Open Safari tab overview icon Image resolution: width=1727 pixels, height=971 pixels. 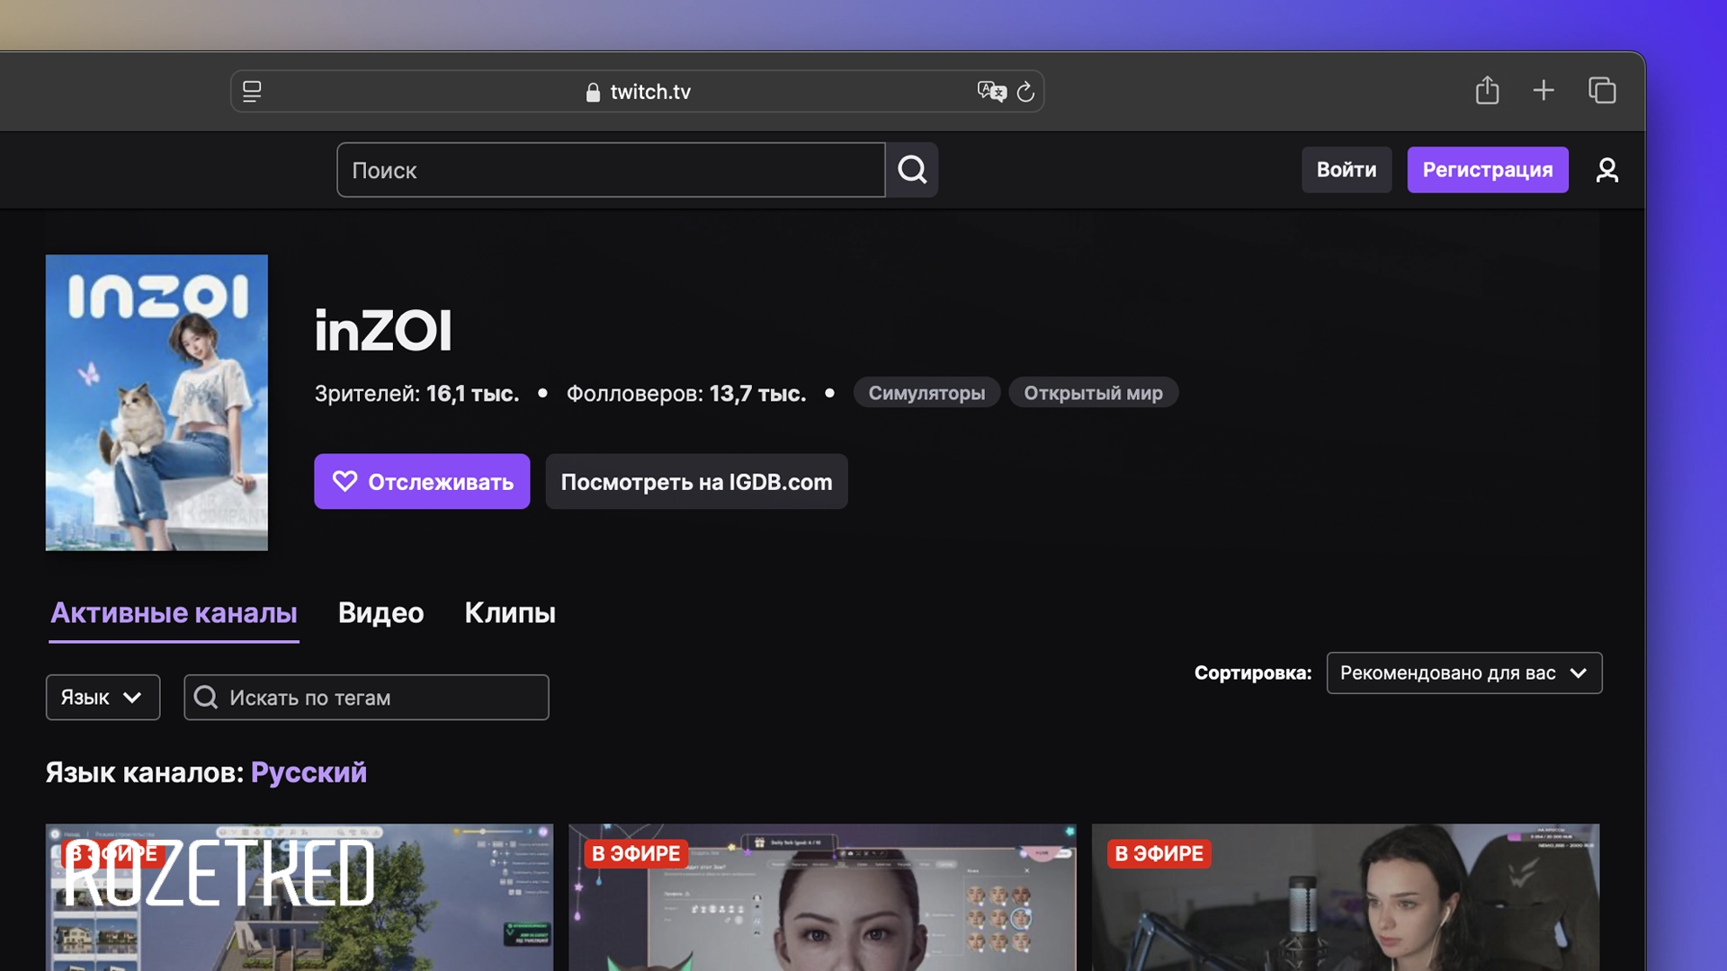pos(1602,90)
